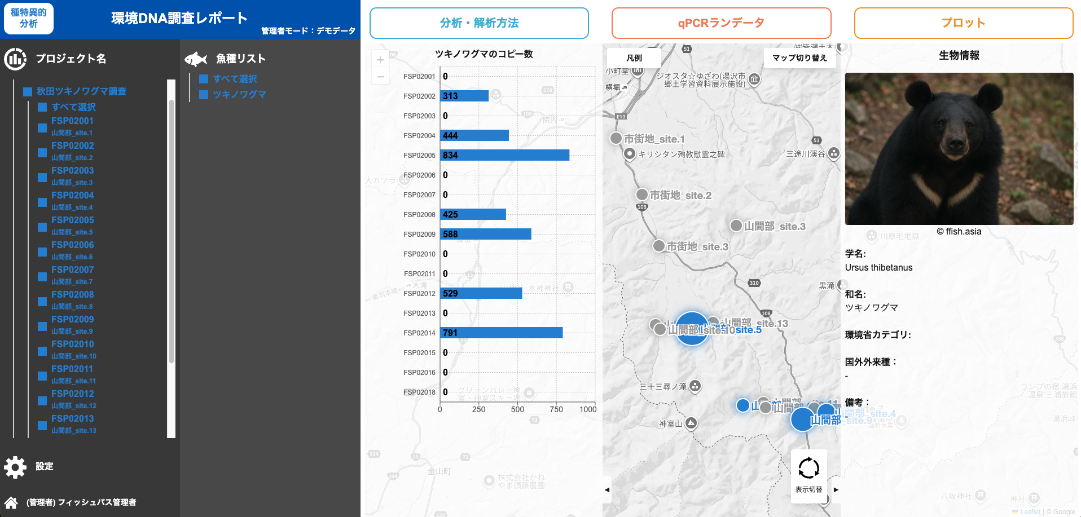Open the 凡例 legend panel
The width and height of the screenshot is (1081, 517).
634,58
